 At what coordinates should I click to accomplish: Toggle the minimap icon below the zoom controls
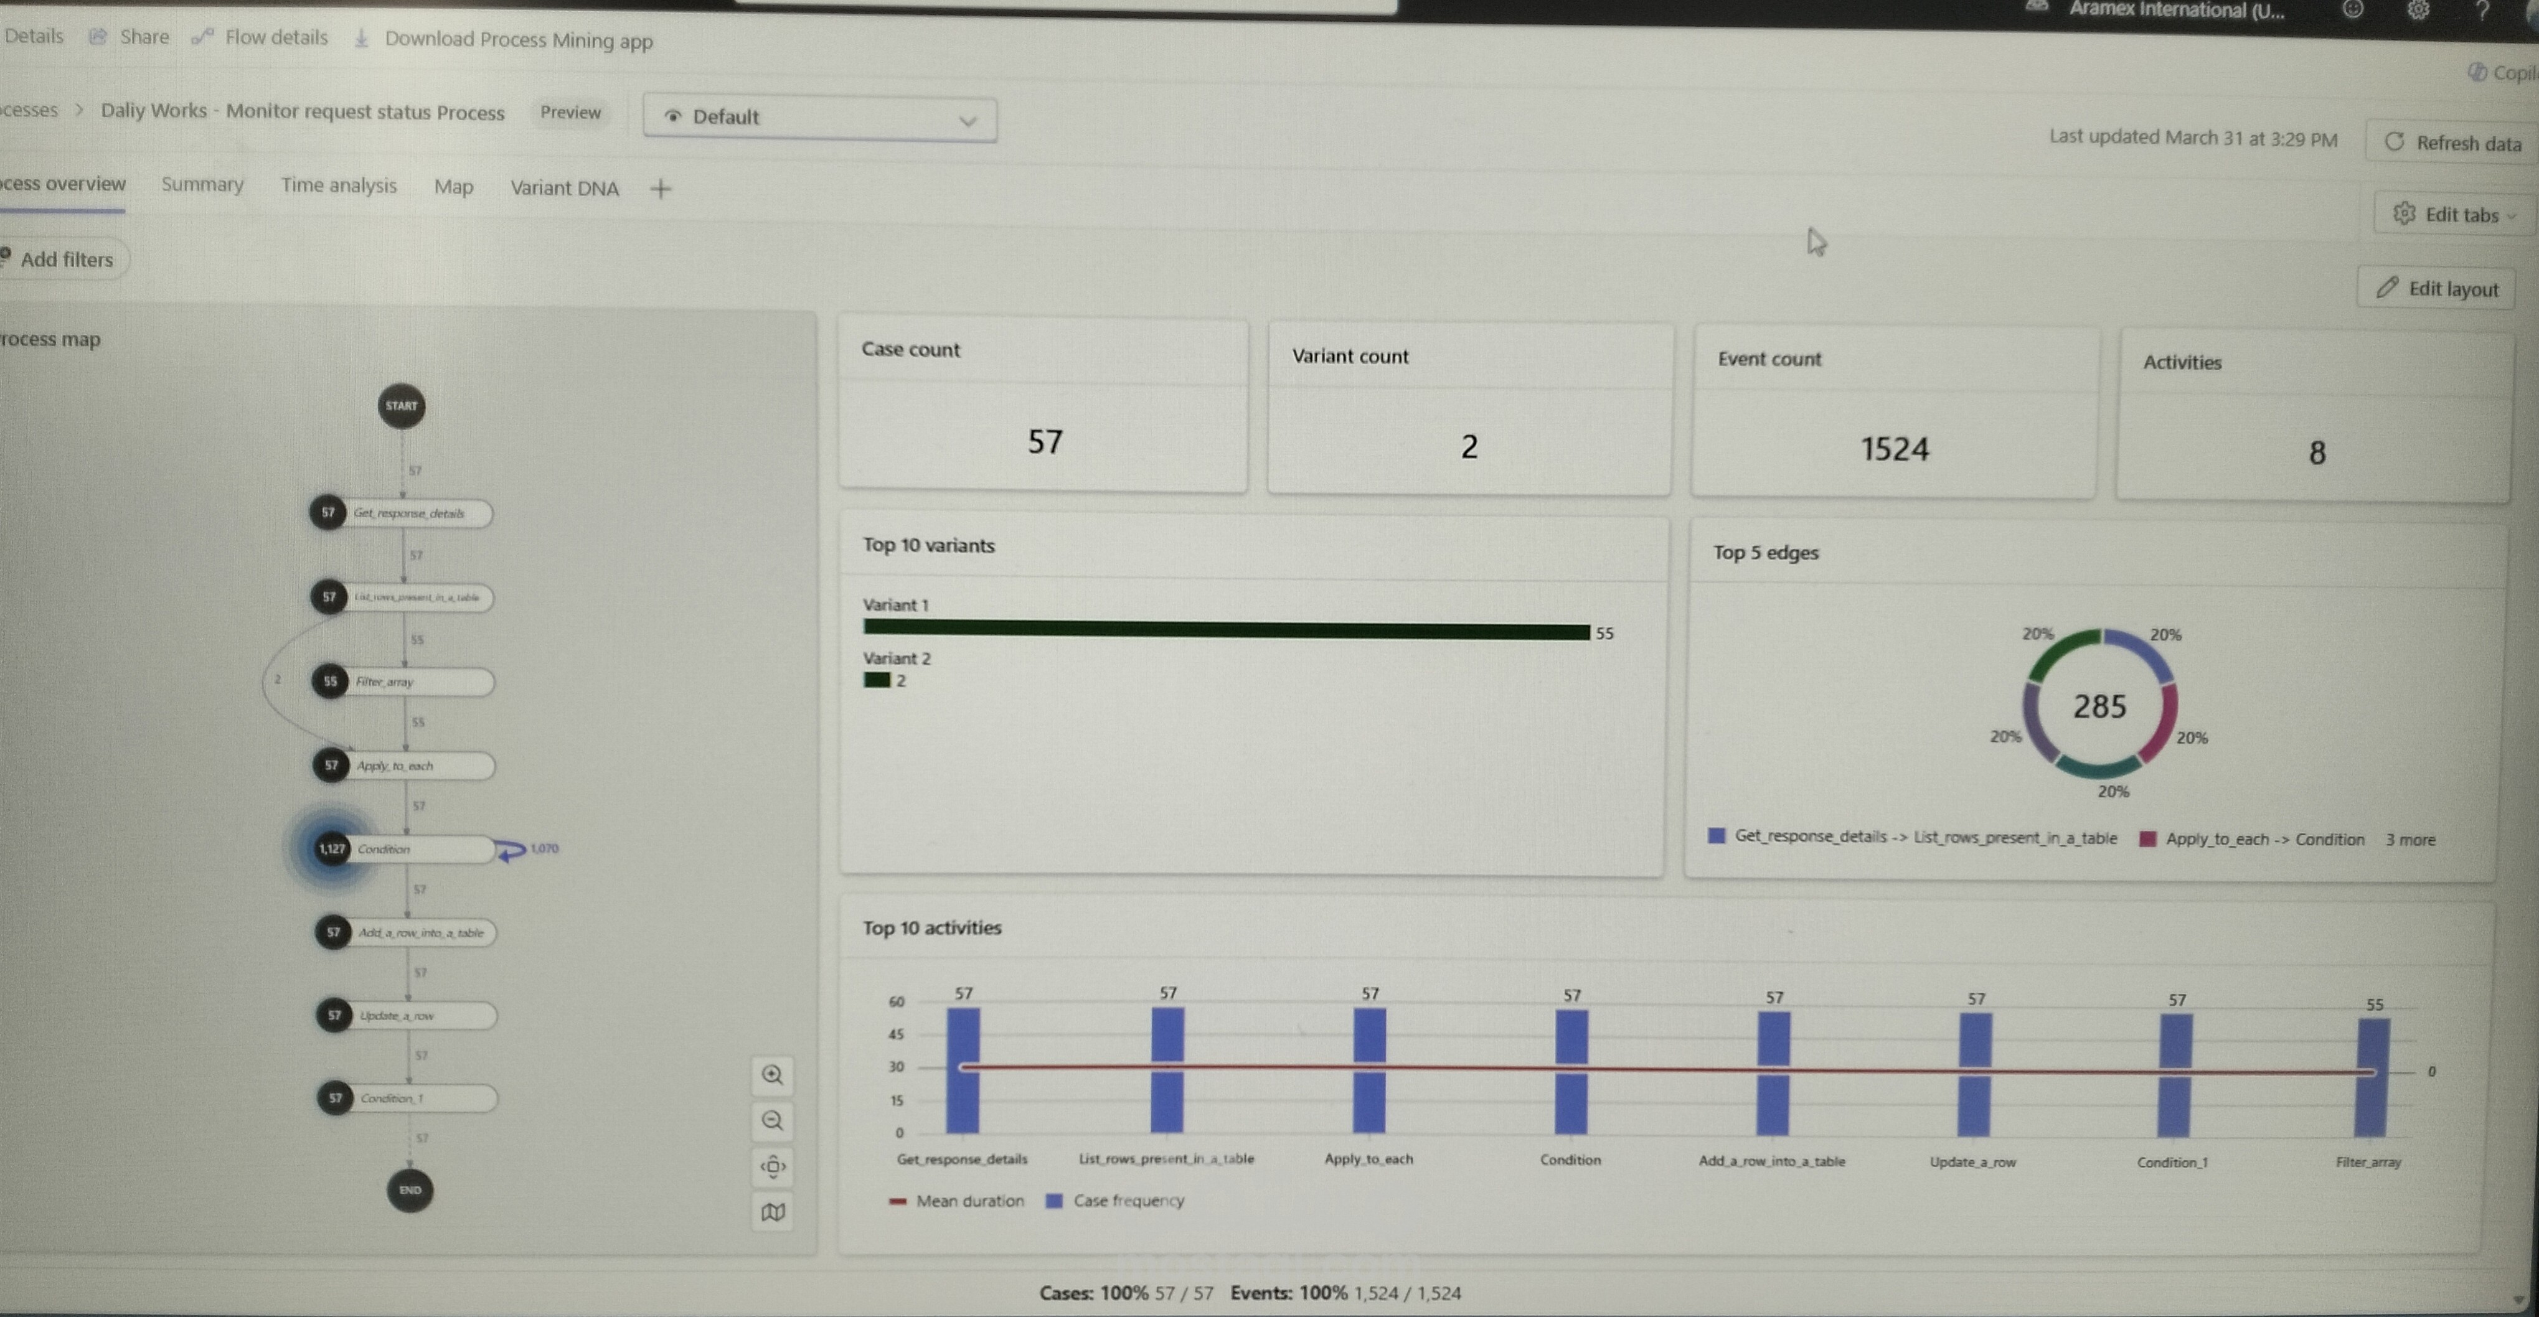point(773,1212)
